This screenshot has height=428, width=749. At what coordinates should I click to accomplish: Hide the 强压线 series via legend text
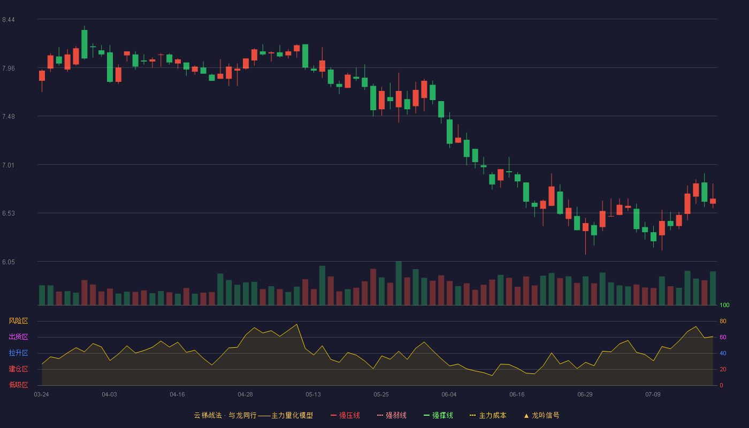point(349,415)
